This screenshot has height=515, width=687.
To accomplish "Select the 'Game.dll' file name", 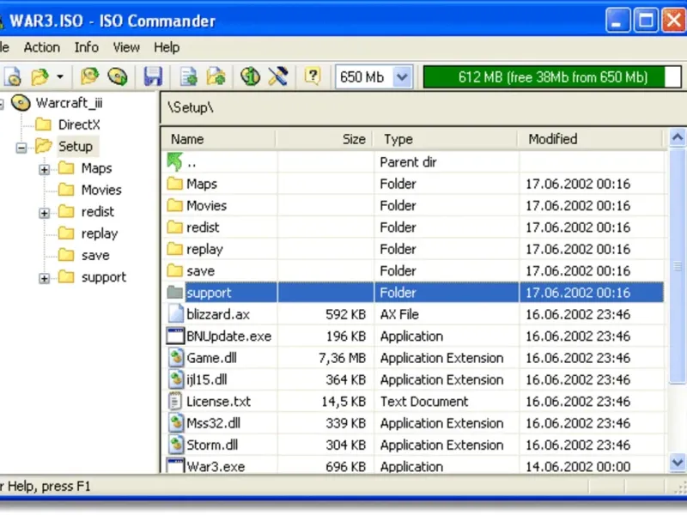I will click(x=211, y=358).
